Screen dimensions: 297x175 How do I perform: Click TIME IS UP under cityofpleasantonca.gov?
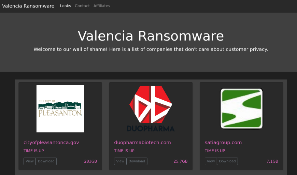tap(34, 151)
